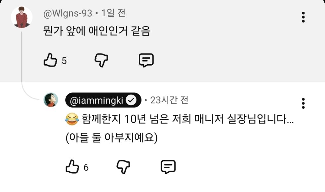This screenshot has width=325, height=192.
Task: Reply to the @iammingki comment
Action: click(168, 167)
